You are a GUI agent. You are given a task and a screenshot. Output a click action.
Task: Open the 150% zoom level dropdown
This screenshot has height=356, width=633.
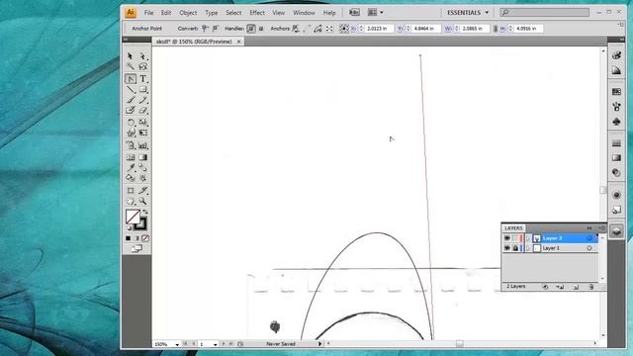177,344
